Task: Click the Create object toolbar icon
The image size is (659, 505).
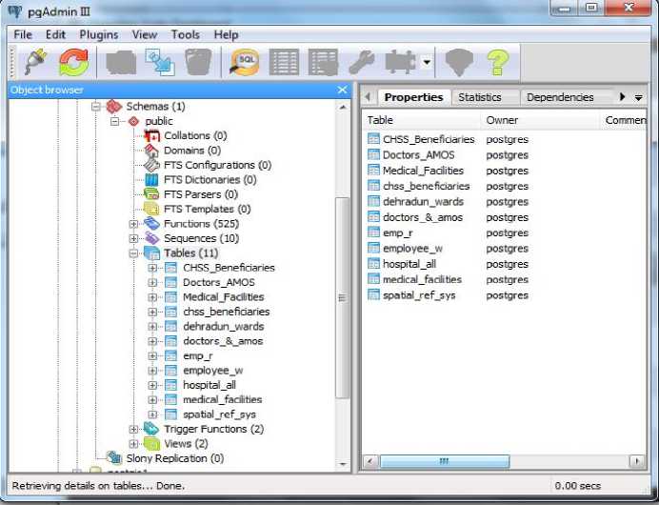Action: pyautogui.click(x=160, y=63)
